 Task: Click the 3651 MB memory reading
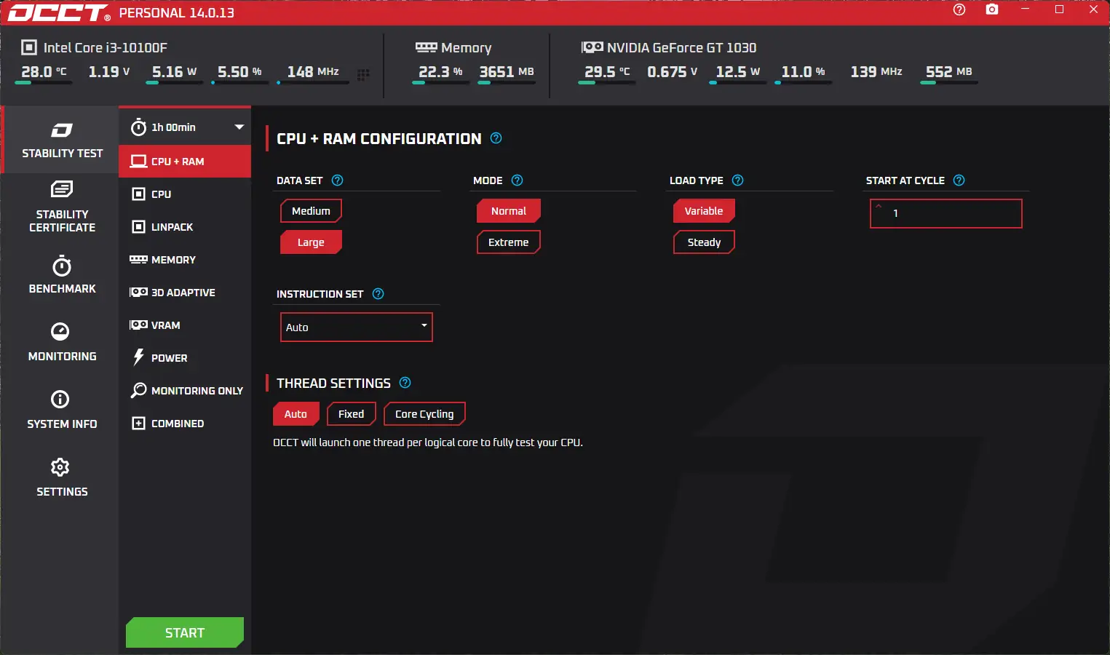[507, 72]
